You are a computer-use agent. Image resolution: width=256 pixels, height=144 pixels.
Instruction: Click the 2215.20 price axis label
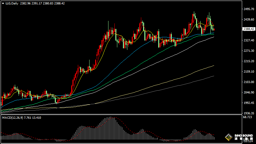click(x=249, y=61)
